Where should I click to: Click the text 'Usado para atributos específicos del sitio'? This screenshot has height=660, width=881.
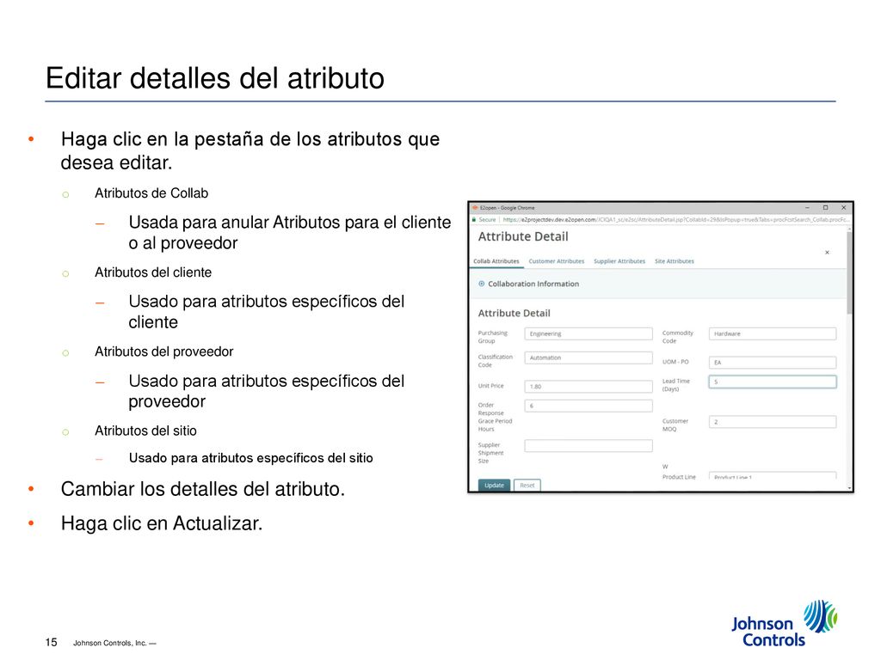[x=250, y=458]
